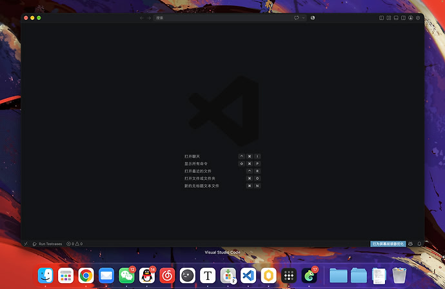
Task: Open QQ penguin app from the Dock
Action: coord(147,275)
